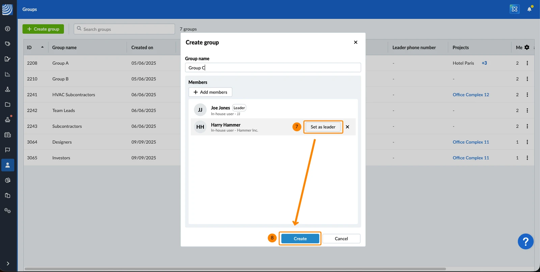The width and height of the screenshot is (540, 272).
Task: Click the green Create group button
Action: coord(43,29)
